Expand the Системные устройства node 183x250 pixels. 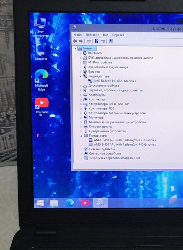click(x=81, y=154)
